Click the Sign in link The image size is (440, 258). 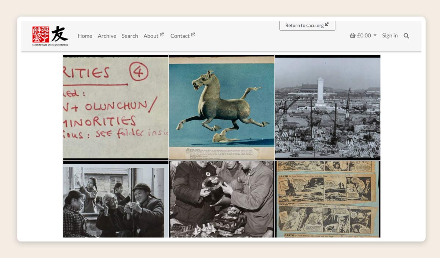pos(390,36)
